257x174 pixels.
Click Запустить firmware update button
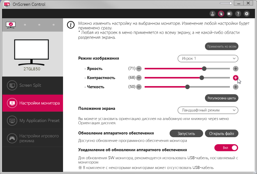[x=186, y=134]
